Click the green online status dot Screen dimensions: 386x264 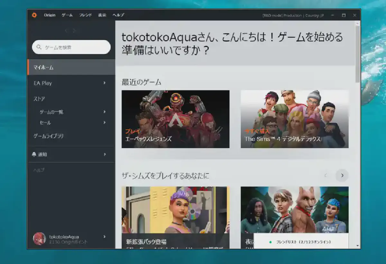(x=271, y=242)
